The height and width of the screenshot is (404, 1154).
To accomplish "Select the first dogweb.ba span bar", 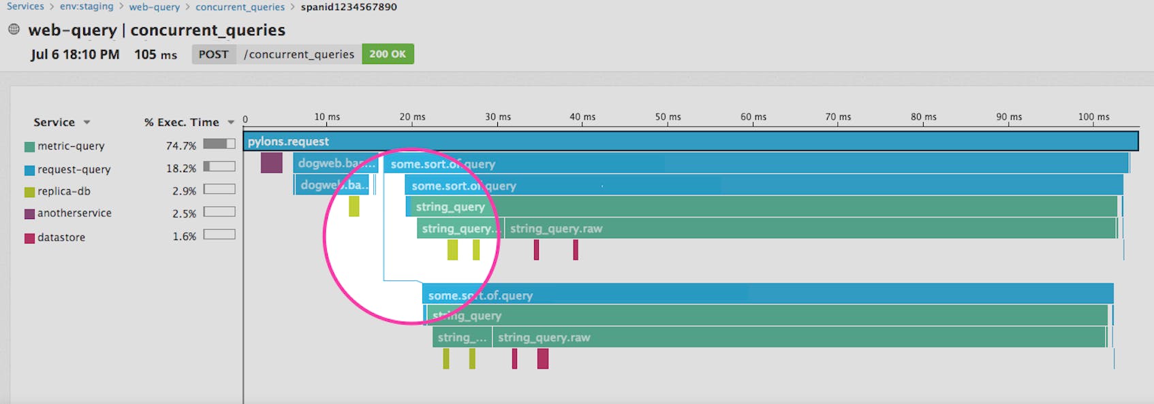I will [x=334, y=163].
